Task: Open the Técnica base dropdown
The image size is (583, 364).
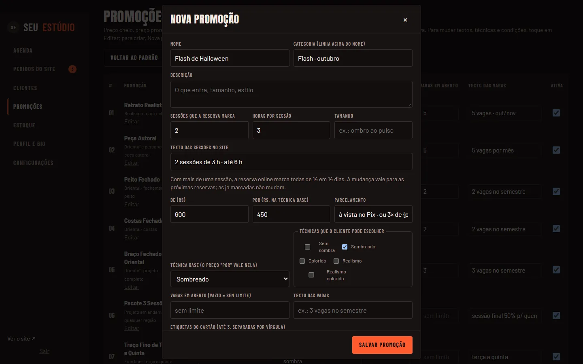Action: [x=230, y=279]
